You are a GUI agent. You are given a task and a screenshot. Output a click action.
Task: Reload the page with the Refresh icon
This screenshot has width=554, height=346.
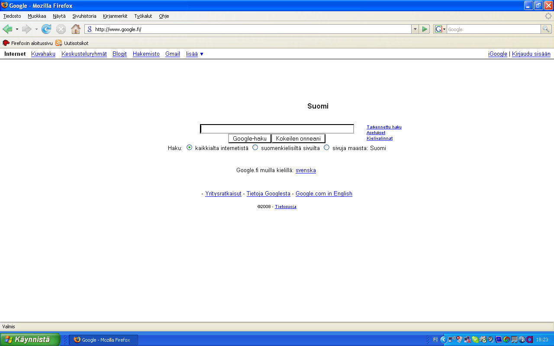[46, 29]
